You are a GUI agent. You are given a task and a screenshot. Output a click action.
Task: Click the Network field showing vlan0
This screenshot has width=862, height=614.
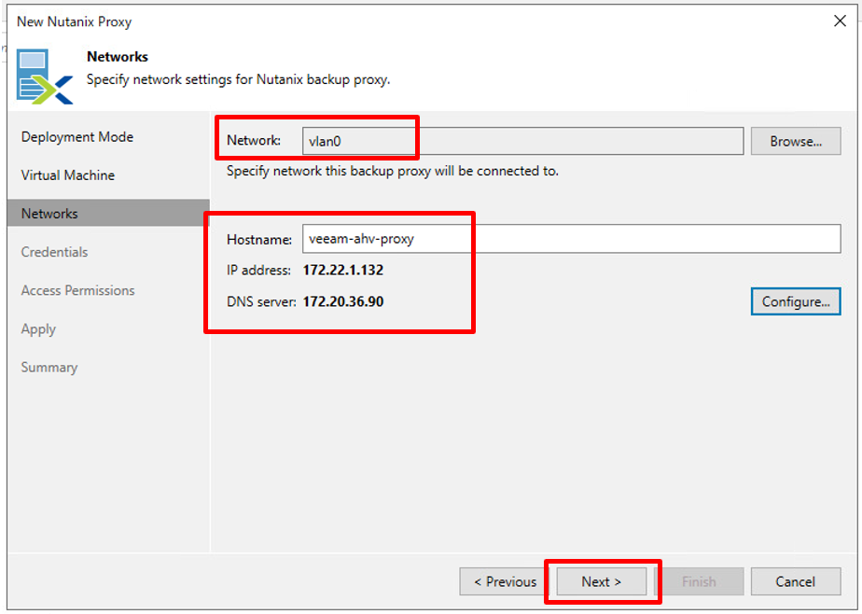522,141
